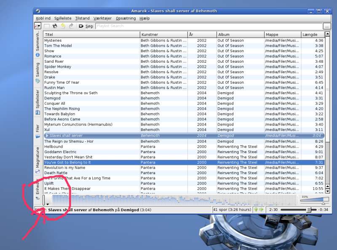Toggle green random/repeat status bar icons

[259, 210]
